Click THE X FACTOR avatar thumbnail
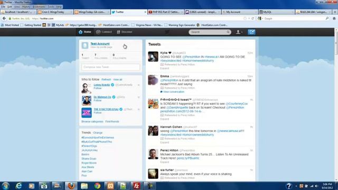 click(x=87, y=112)
